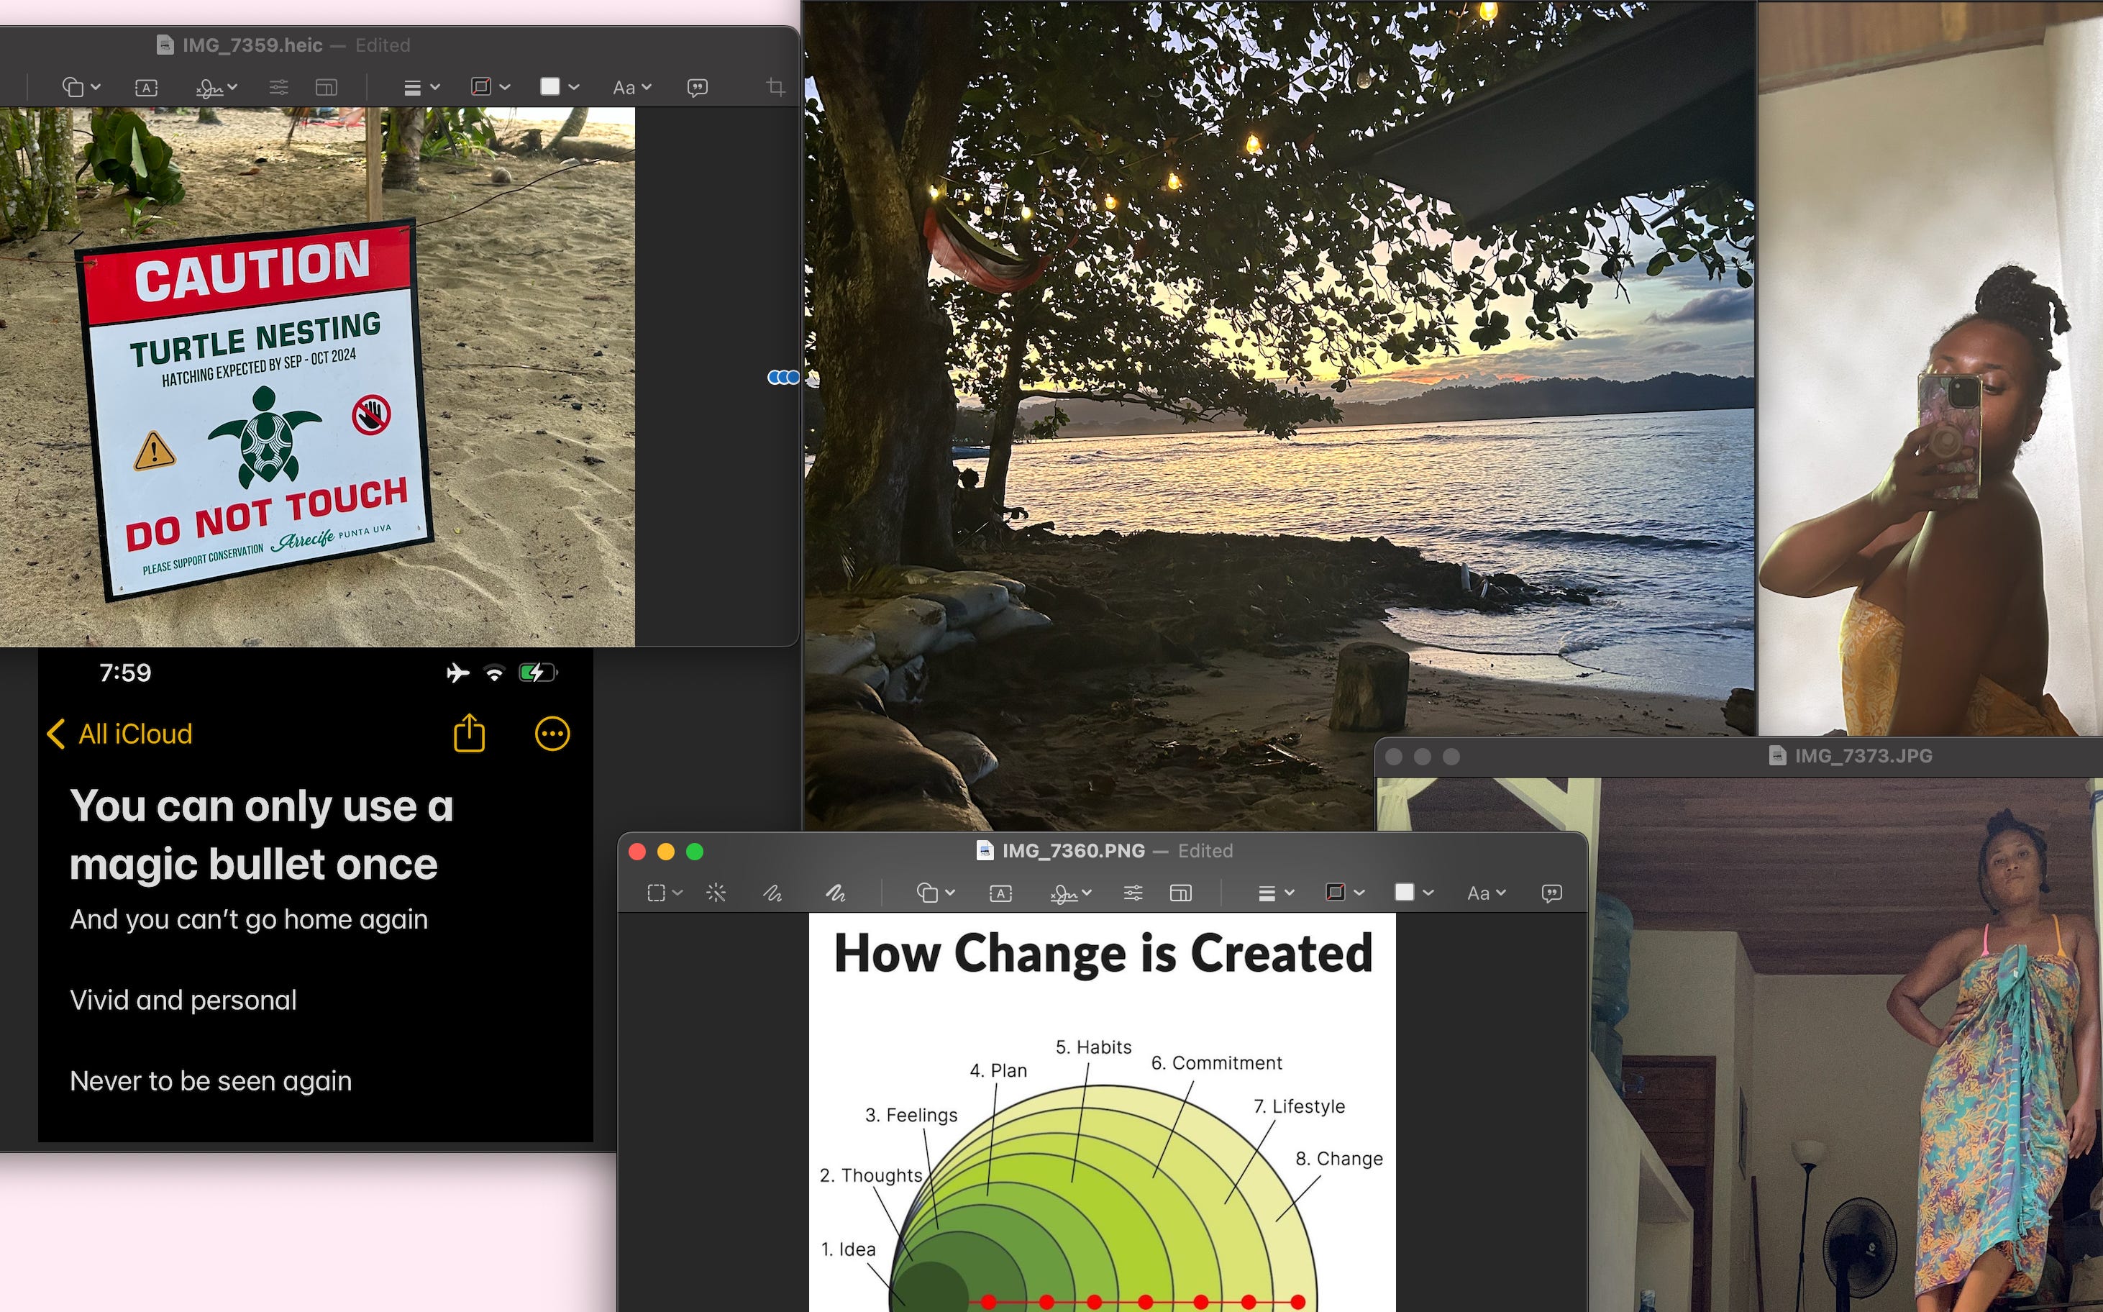Select Sketch tool in IMG_7360.PNG toolbar
Screen dimensions: 2103x1312
coord(772,893)
